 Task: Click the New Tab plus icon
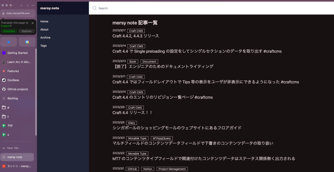[4, 148]
